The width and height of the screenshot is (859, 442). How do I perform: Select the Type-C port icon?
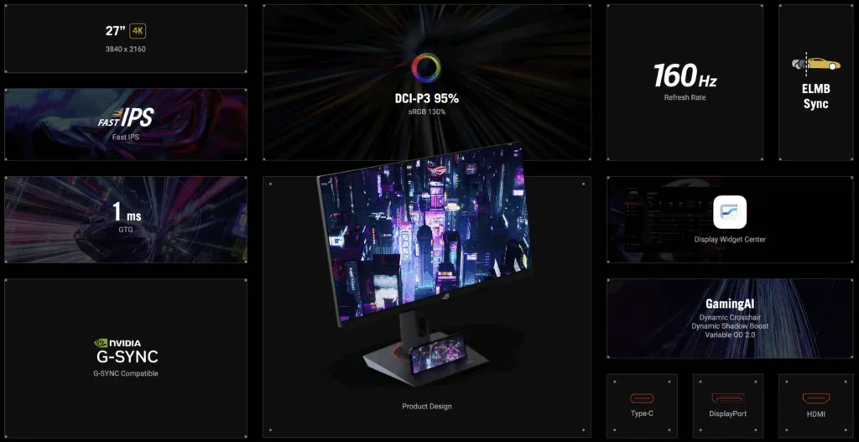pyautogui.click(x=642, y=398)
